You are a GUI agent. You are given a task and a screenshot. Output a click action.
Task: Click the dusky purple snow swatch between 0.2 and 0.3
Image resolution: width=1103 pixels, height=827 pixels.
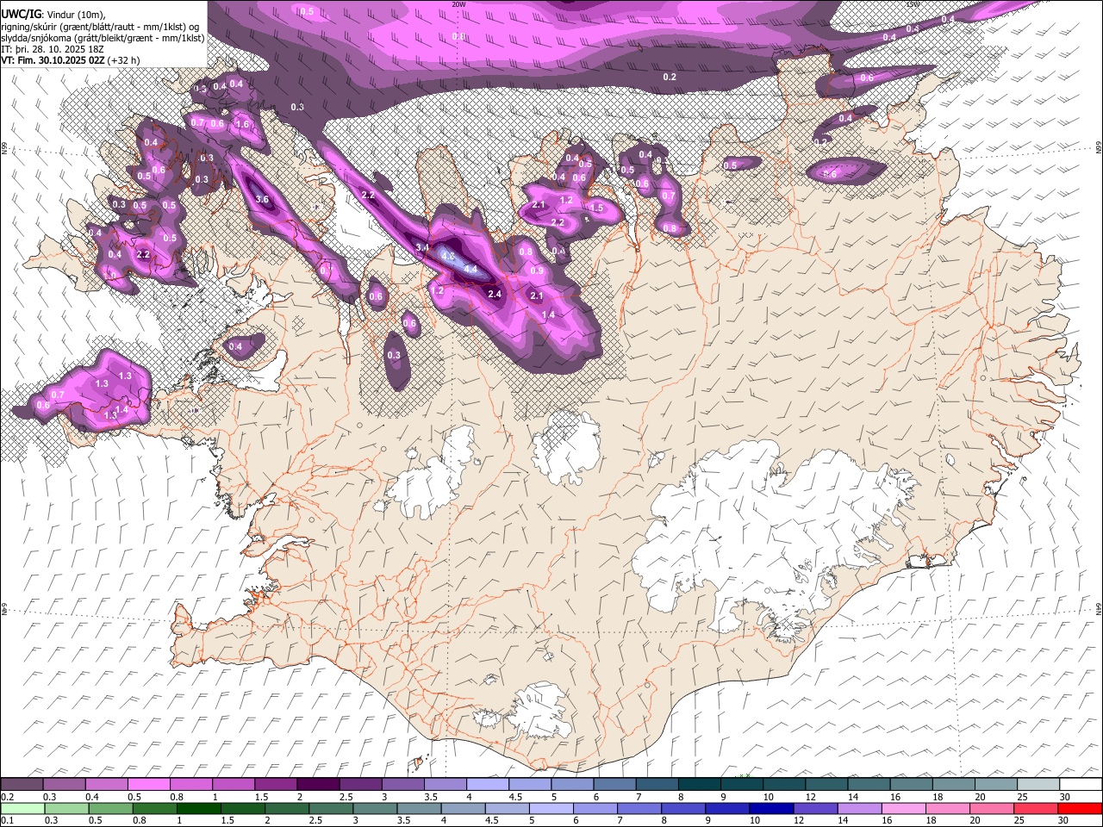pyautogui.click(x=22, y=784)
